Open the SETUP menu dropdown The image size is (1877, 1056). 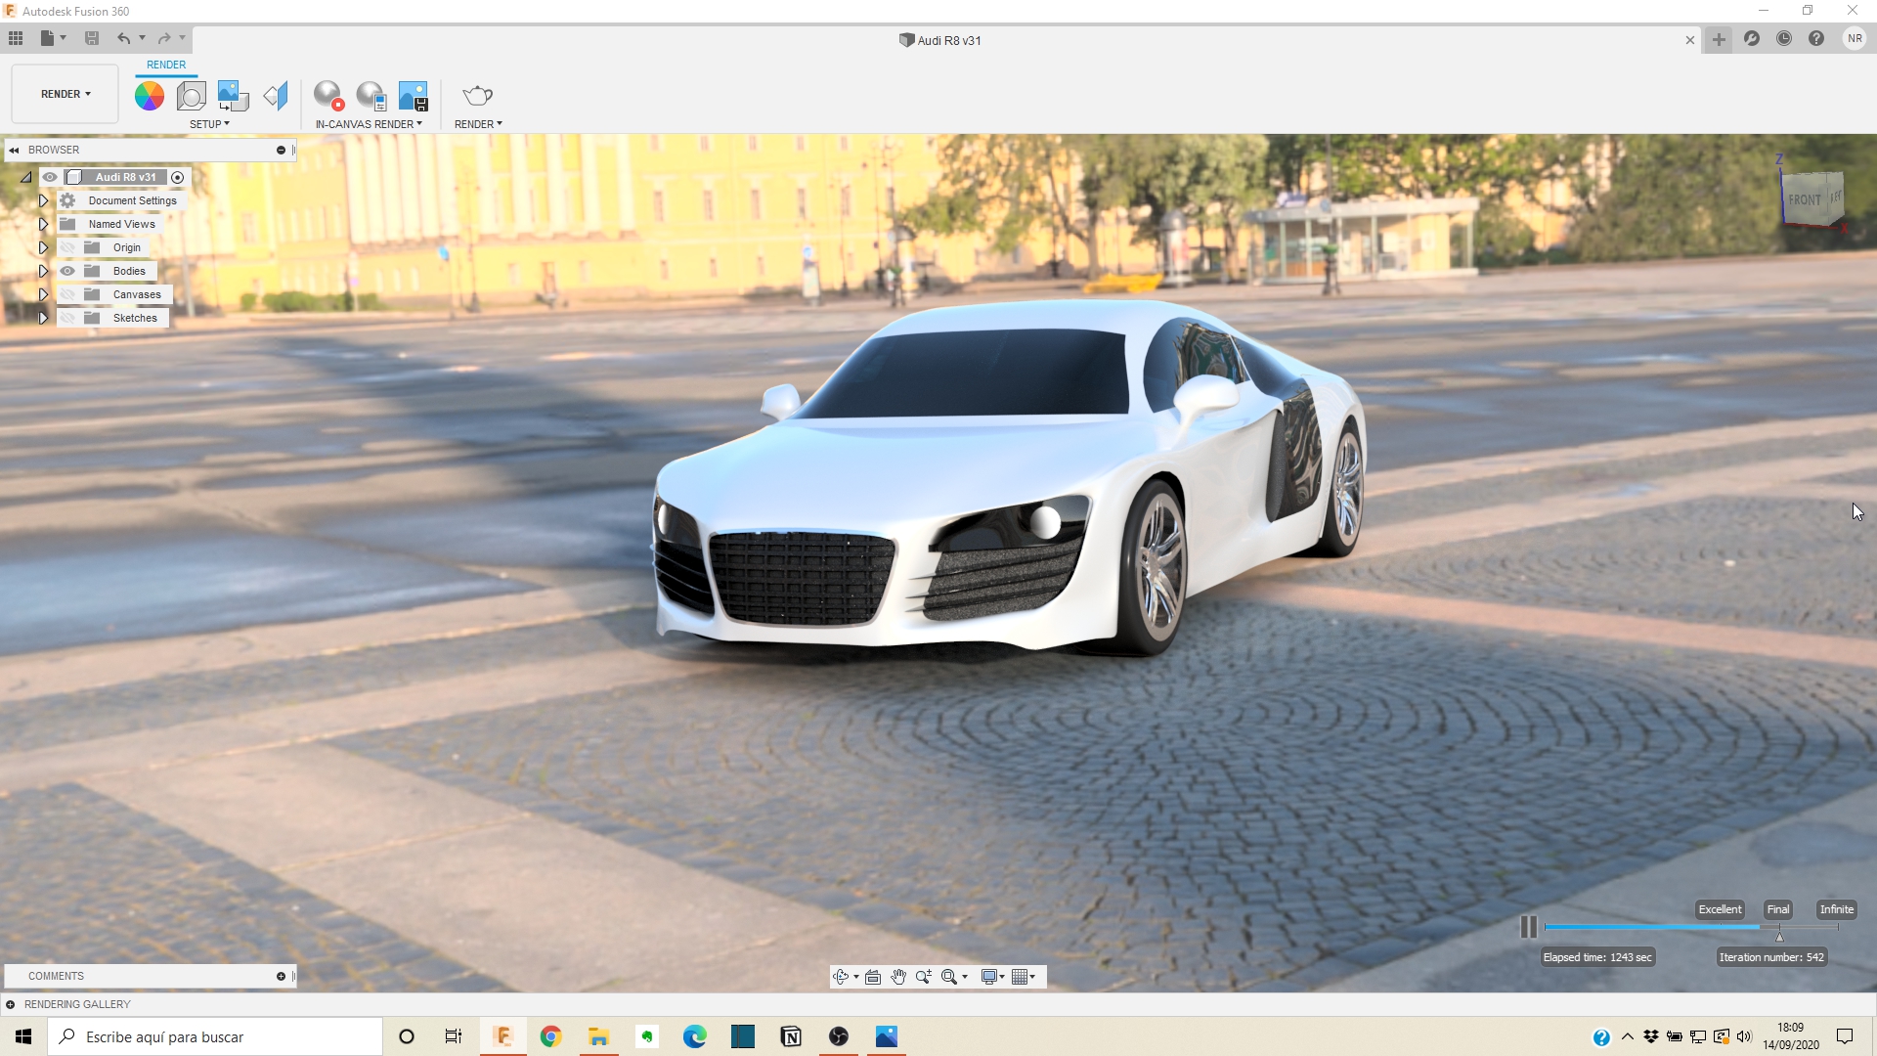coord(209,124)
